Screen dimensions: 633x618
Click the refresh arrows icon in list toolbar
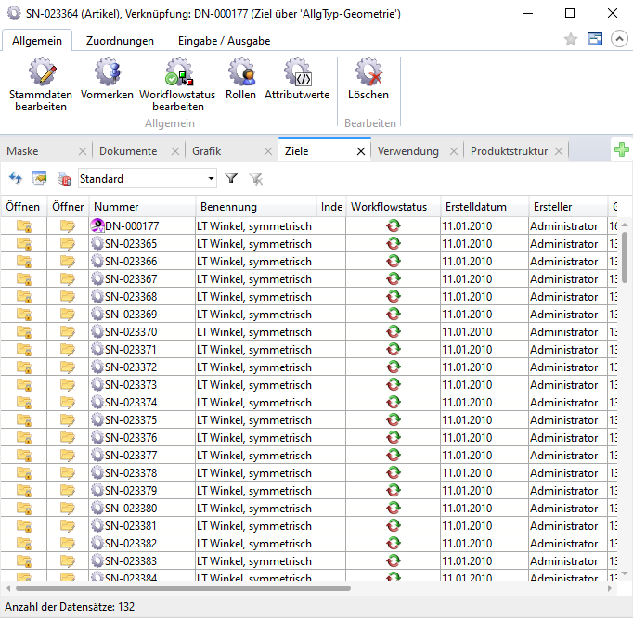pyautogui.click(x=16, y=178)
